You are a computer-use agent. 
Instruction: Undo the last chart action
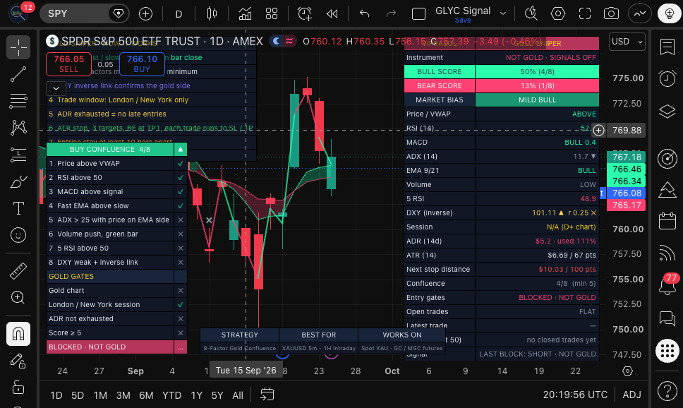pos(364,14)
